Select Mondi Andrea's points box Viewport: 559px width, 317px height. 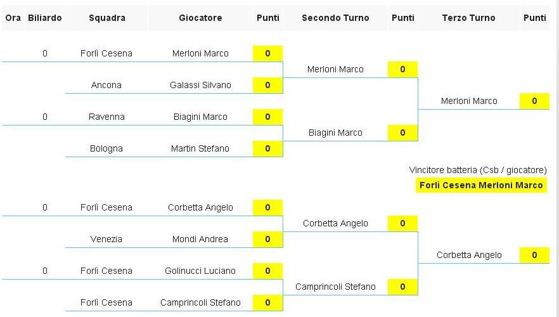point(267,239)
